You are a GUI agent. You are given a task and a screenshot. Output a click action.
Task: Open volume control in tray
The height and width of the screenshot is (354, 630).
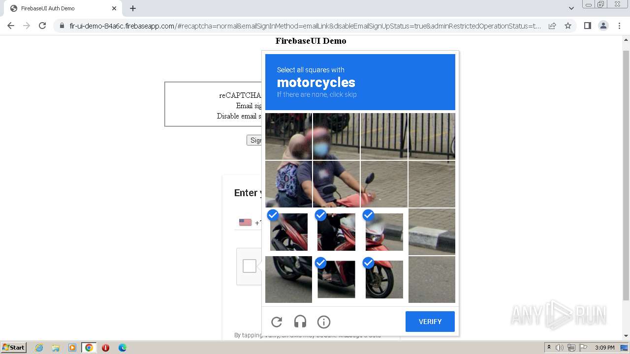(x=560, y=348)
